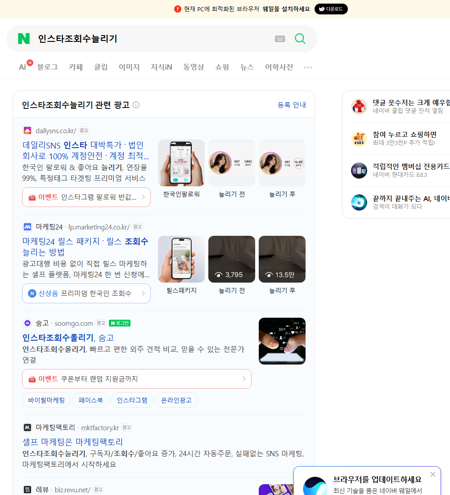Click the 끝까지 끝내주는 AI promo icon
This screenshot has width=450, height=495.
click(x=359, y=202)
